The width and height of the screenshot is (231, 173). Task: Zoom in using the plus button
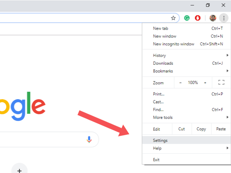(x=205, y=83)
